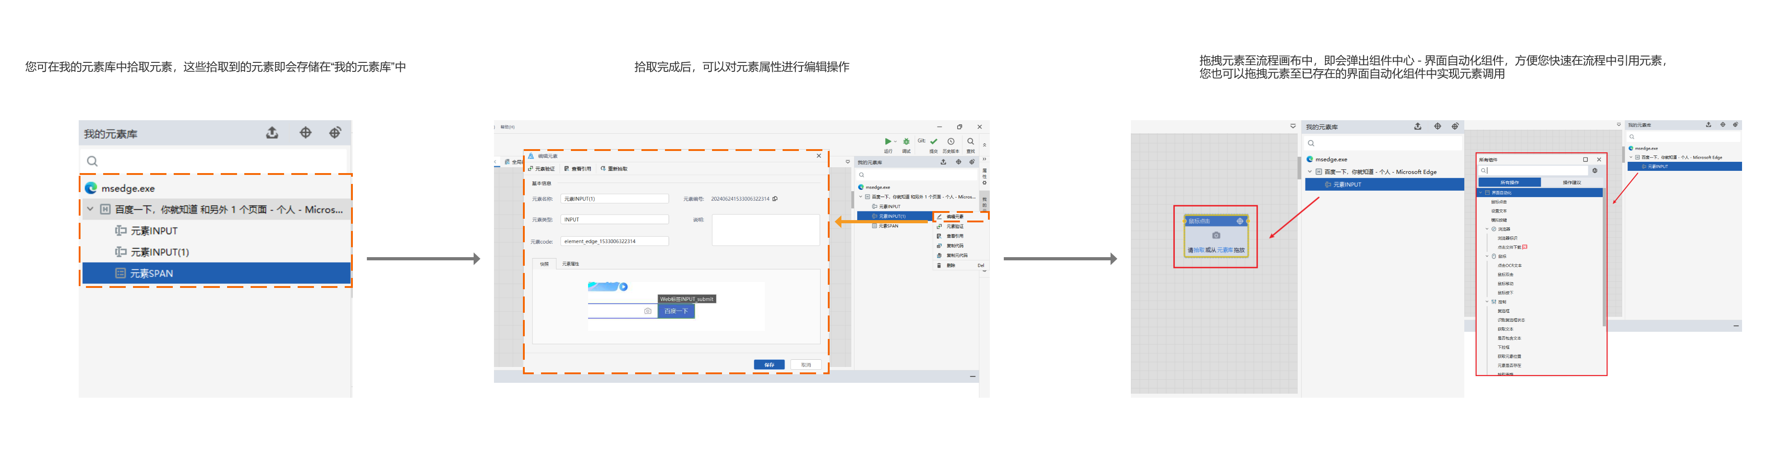Select 点击文件下载 in the component list
This screenshot has width=1790, height=461.
tap(1509, 247)
